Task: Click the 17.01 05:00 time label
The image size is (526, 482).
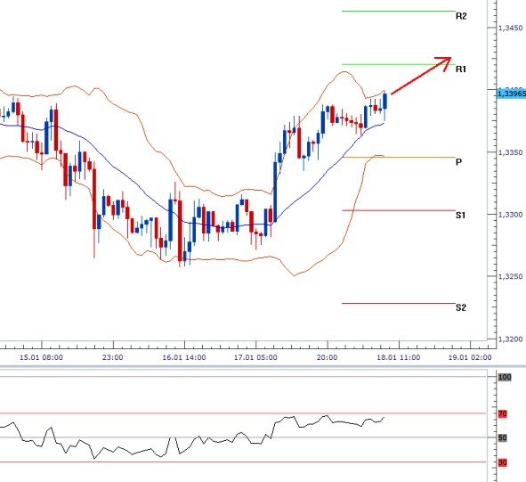Action: tap(255, 357)
